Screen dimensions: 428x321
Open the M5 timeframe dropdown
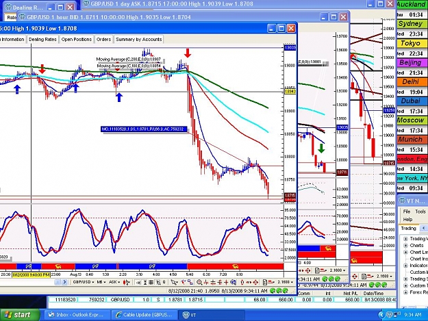[x=101, y=282]
